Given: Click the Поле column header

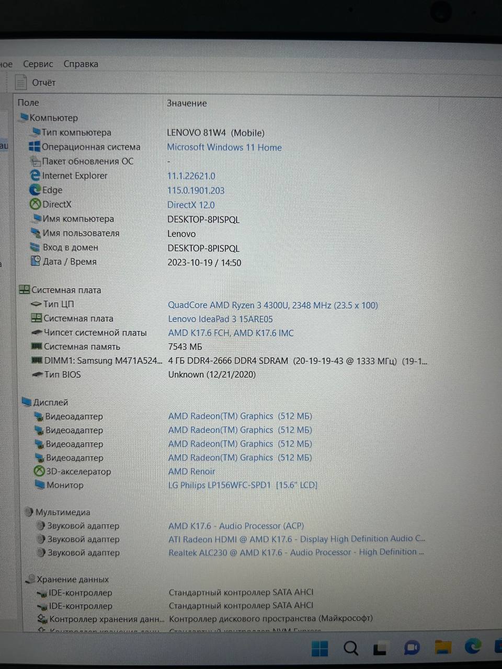Looking at the screenshot, I should tap(28, 102).
